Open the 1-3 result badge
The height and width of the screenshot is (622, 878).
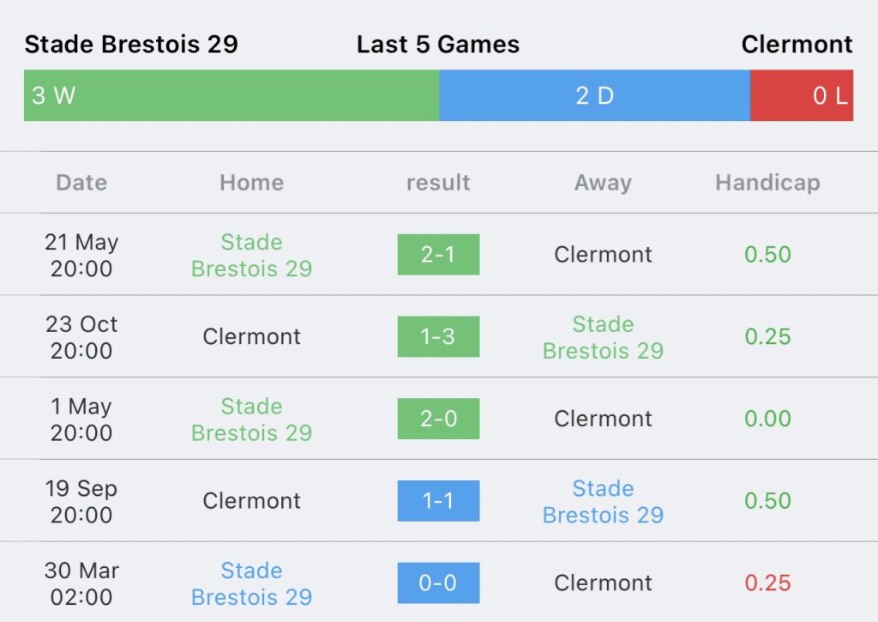438,337
